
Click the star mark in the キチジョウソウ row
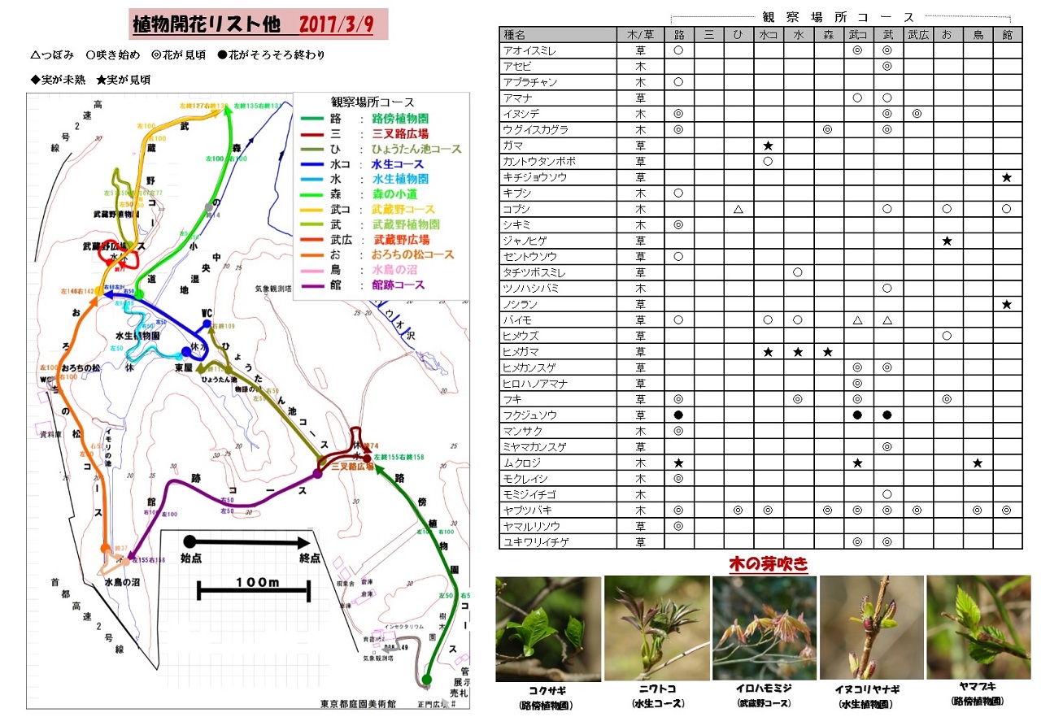(1007, 177)
